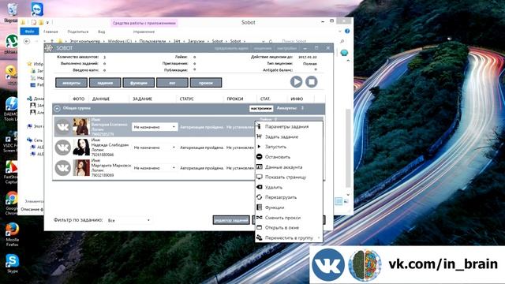Choose Задать задание from context menu

[x=289, y=136]
